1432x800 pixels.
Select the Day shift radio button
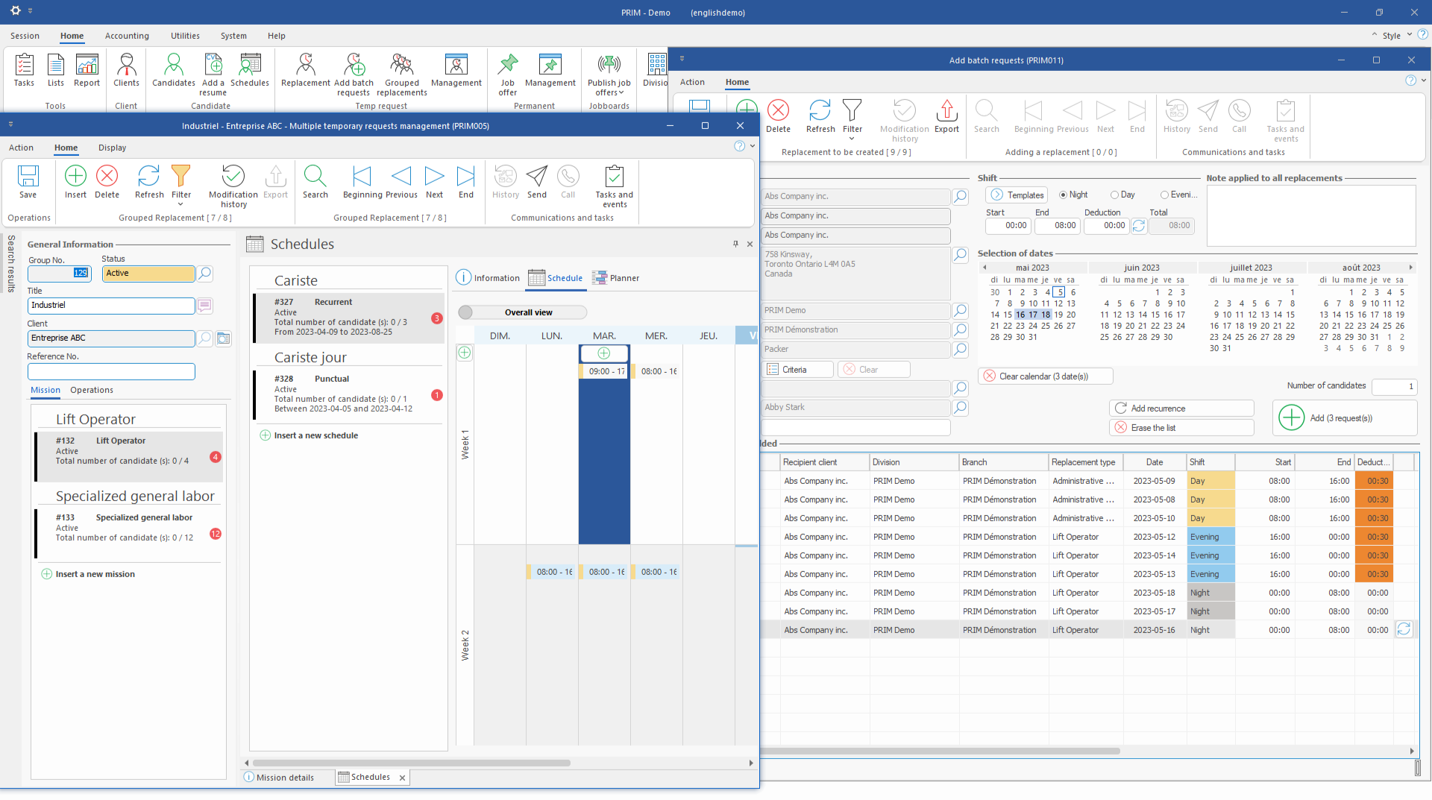(x=1115, y=195)
